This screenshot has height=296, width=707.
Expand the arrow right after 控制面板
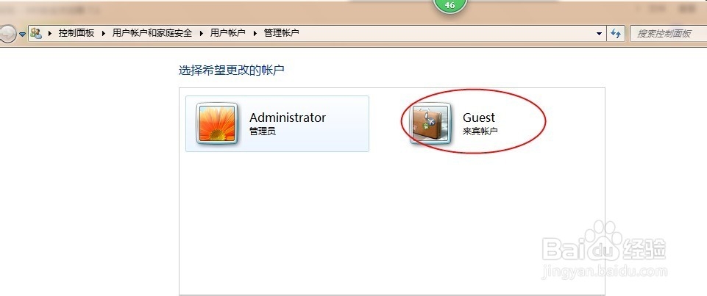click(x=103, y=33)
